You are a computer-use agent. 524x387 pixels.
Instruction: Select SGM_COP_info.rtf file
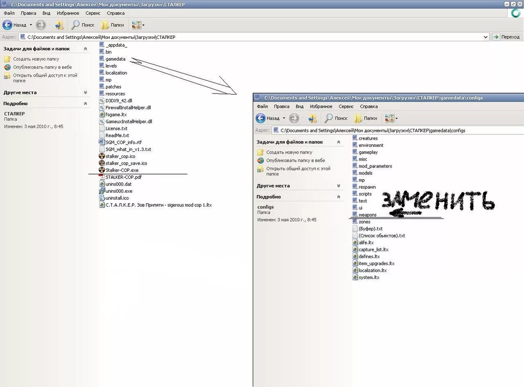[x=120, y=143]
